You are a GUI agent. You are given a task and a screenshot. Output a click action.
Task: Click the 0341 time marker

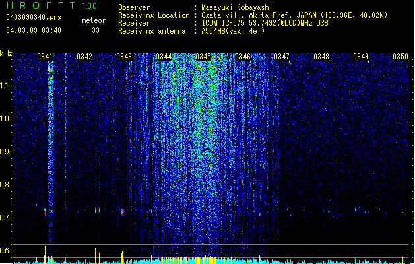45,57
